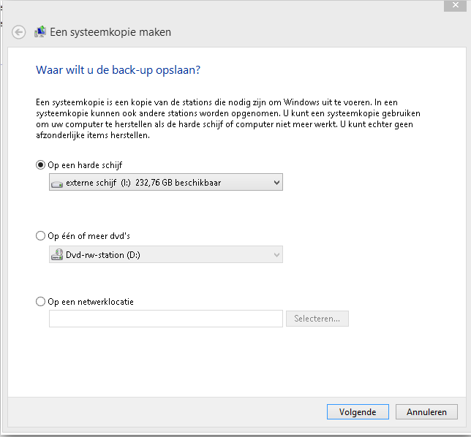The image size is (471, 437).
Task: Cancel the wizard with Annuleren
Action: (426, 412)
